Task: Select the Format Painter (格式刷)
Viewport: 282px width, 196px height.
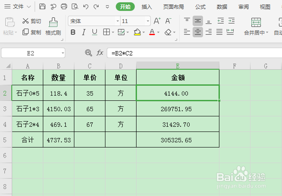Action: click(53, 26)
